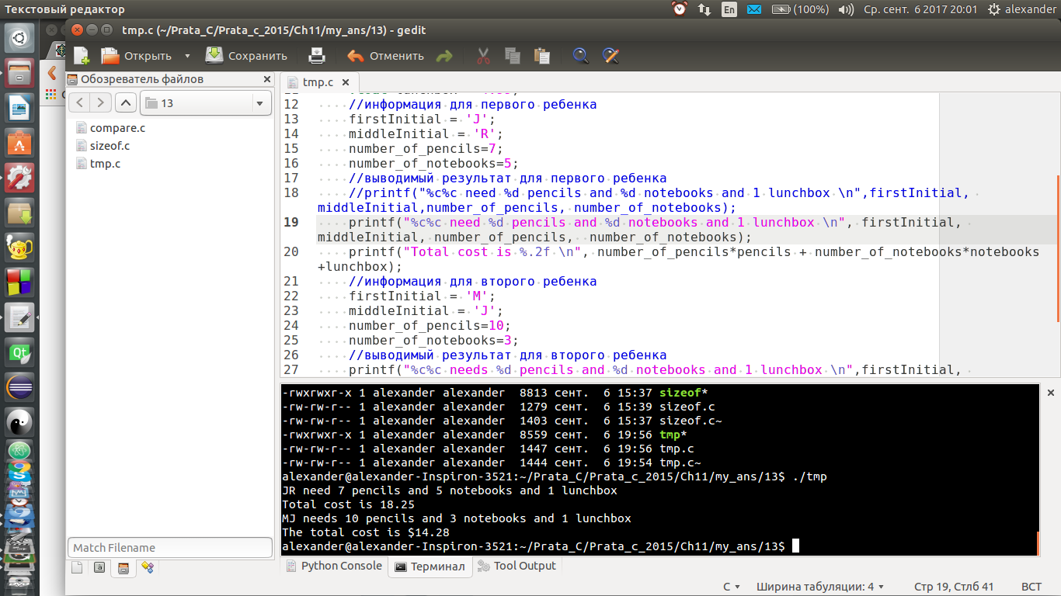Screen dimensions: 1061x596
Task: Open the battery indicator showing 100%
Action: [801, 9]
